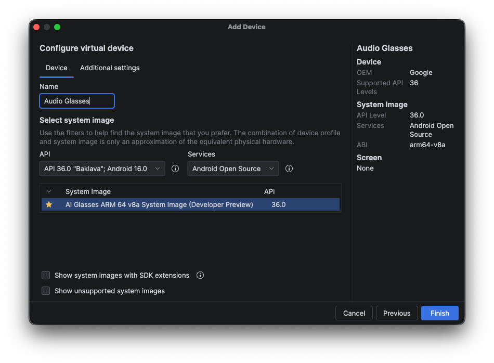This screenshot has width=494, height=363.
Task: Click the Cancel button
Action: point(354,313)
